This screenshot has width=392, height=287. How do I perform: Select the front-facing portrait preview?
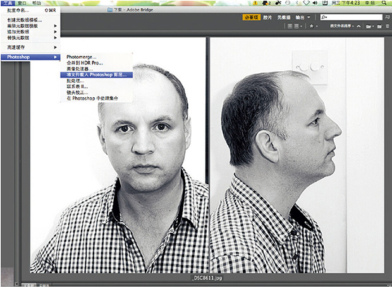click(119, 155)
